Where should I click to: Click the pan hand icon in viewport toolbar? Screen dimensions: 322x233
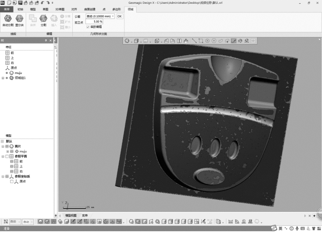click(x=186, y=41)
